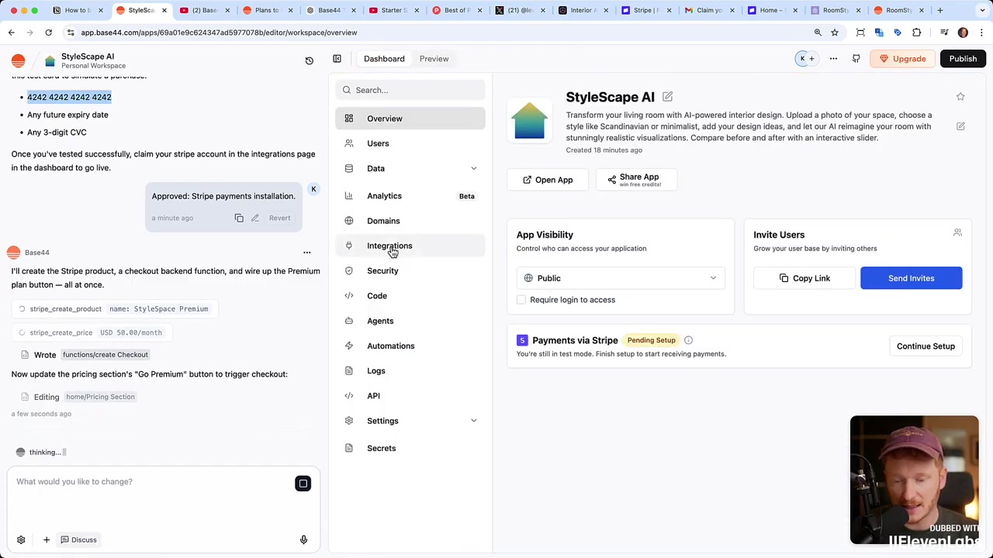Open Domains in sidebar
The height and width of the screenshot is (558, 993).
(410, 221)
